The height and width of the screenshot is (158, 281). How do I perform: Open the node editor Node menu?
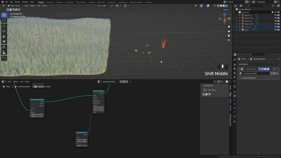[27, 82]
